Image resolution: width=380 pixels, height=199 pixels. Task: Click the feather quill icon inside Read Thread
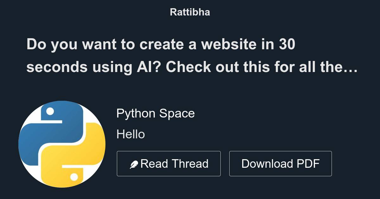pos(134,163)
